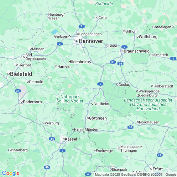Click the highway 39 shield icon
The image size is (177, 177).
click(113, 62)
